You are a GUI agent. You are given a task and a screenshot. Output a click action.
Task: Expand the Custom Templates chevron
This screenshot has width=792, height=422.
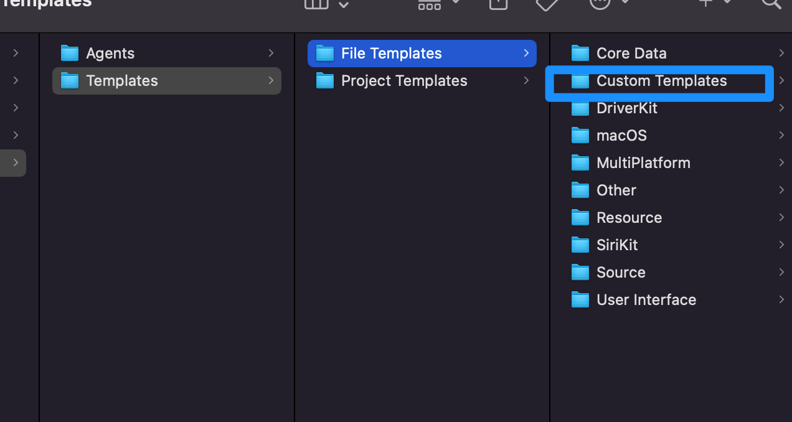click(781, 81)
